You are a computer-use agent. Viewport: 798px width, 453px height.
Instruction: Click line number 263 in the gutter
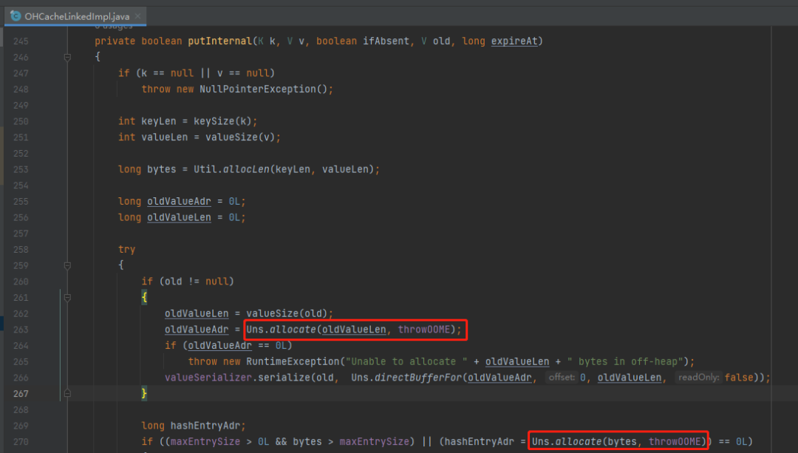[x=21, y=330]
